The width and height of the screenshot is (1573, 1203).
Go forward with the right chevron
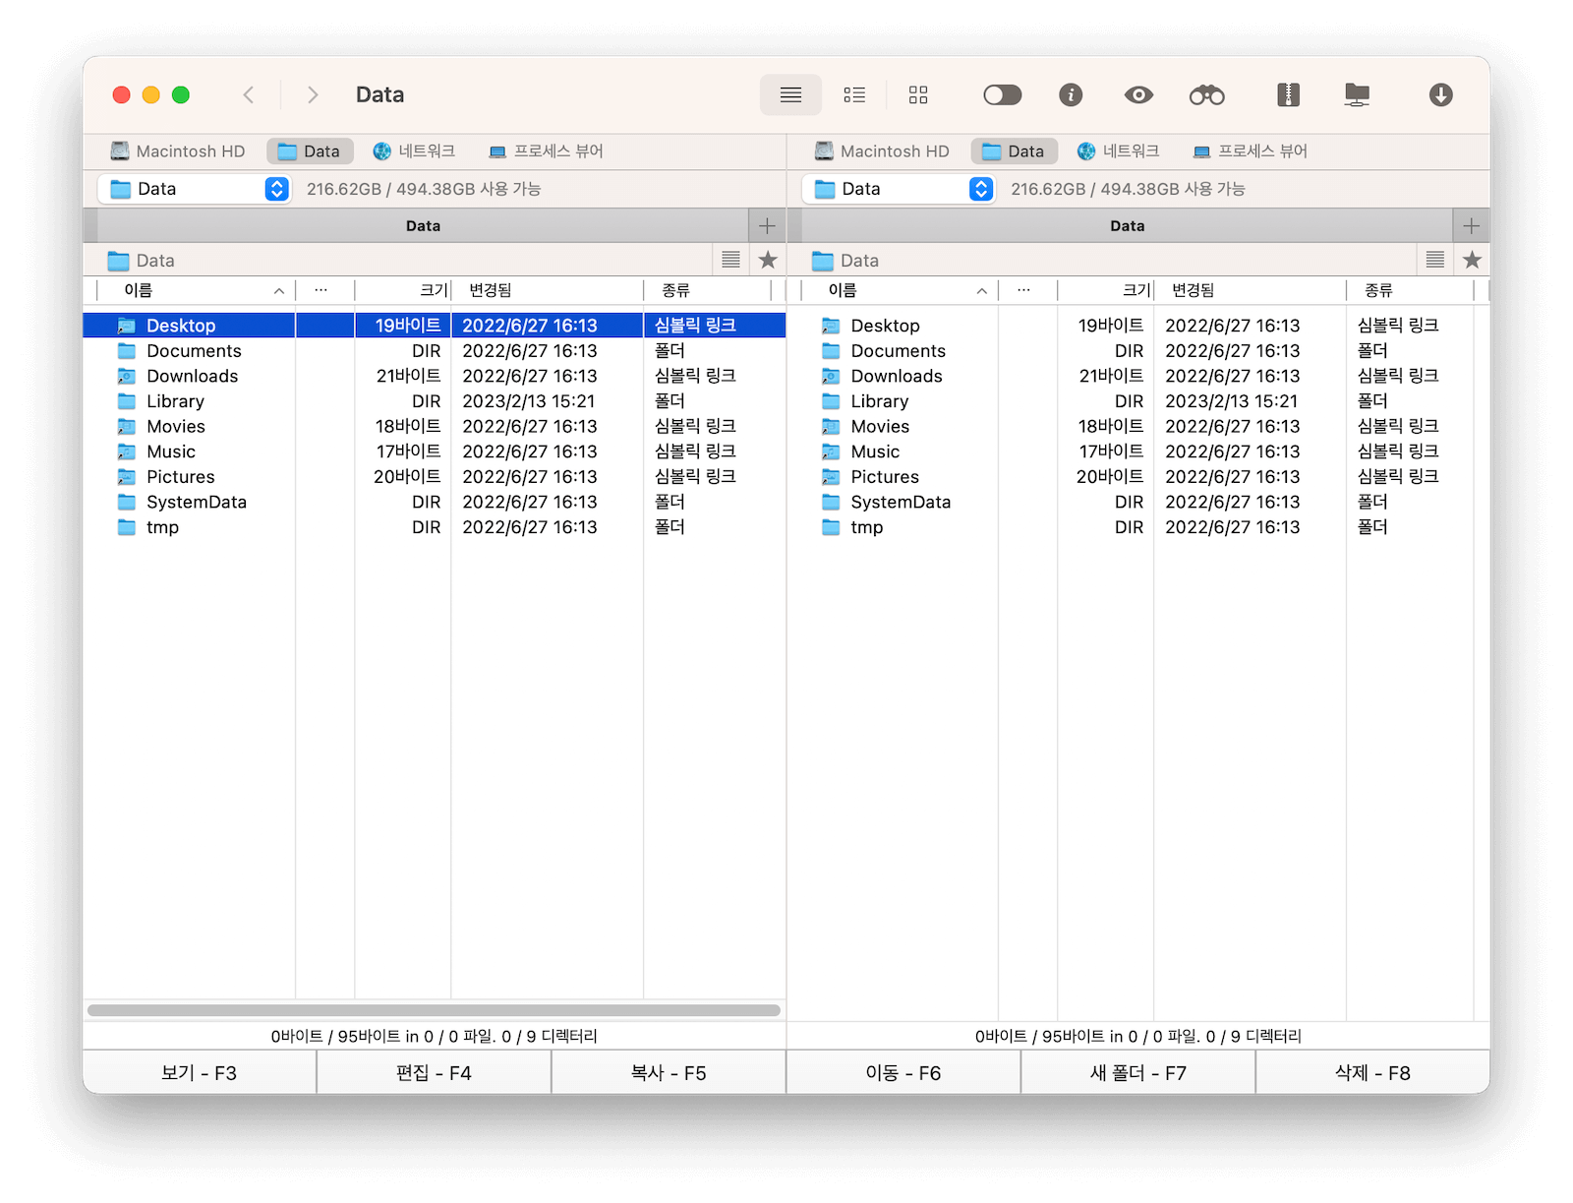tap(313, 94)
